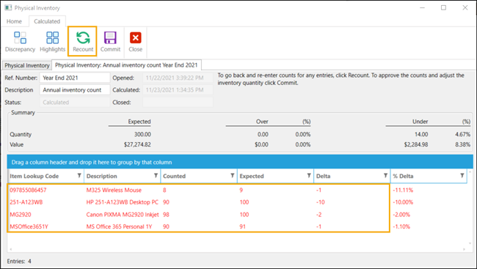
Task: Click the Calculated date field
Action: [x=178, y=90]
